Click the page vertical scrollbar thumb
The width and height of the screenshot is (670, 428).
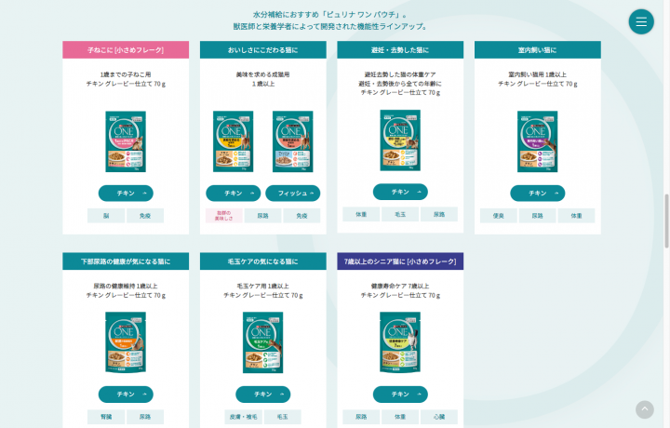666,221
